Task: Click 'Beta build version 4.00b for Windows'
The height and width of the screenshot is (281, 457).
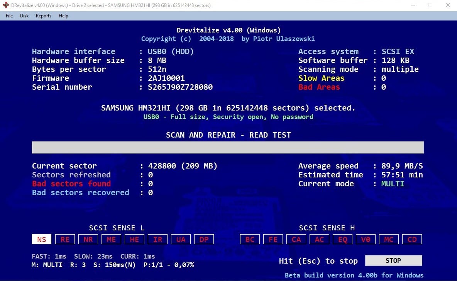Action: click(354, 275)
